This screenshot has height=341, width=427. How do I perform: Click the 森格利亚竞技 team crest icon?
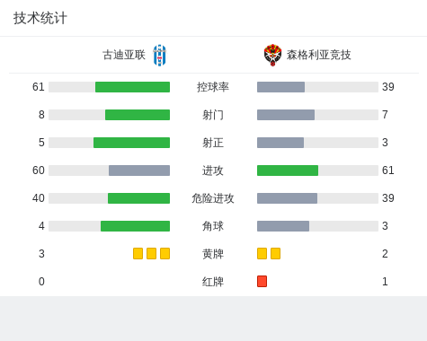[272, 55]
